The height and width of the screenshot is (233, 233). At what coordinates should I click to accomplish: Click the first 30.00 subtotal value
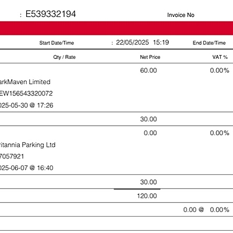click(x=149, y=119)
